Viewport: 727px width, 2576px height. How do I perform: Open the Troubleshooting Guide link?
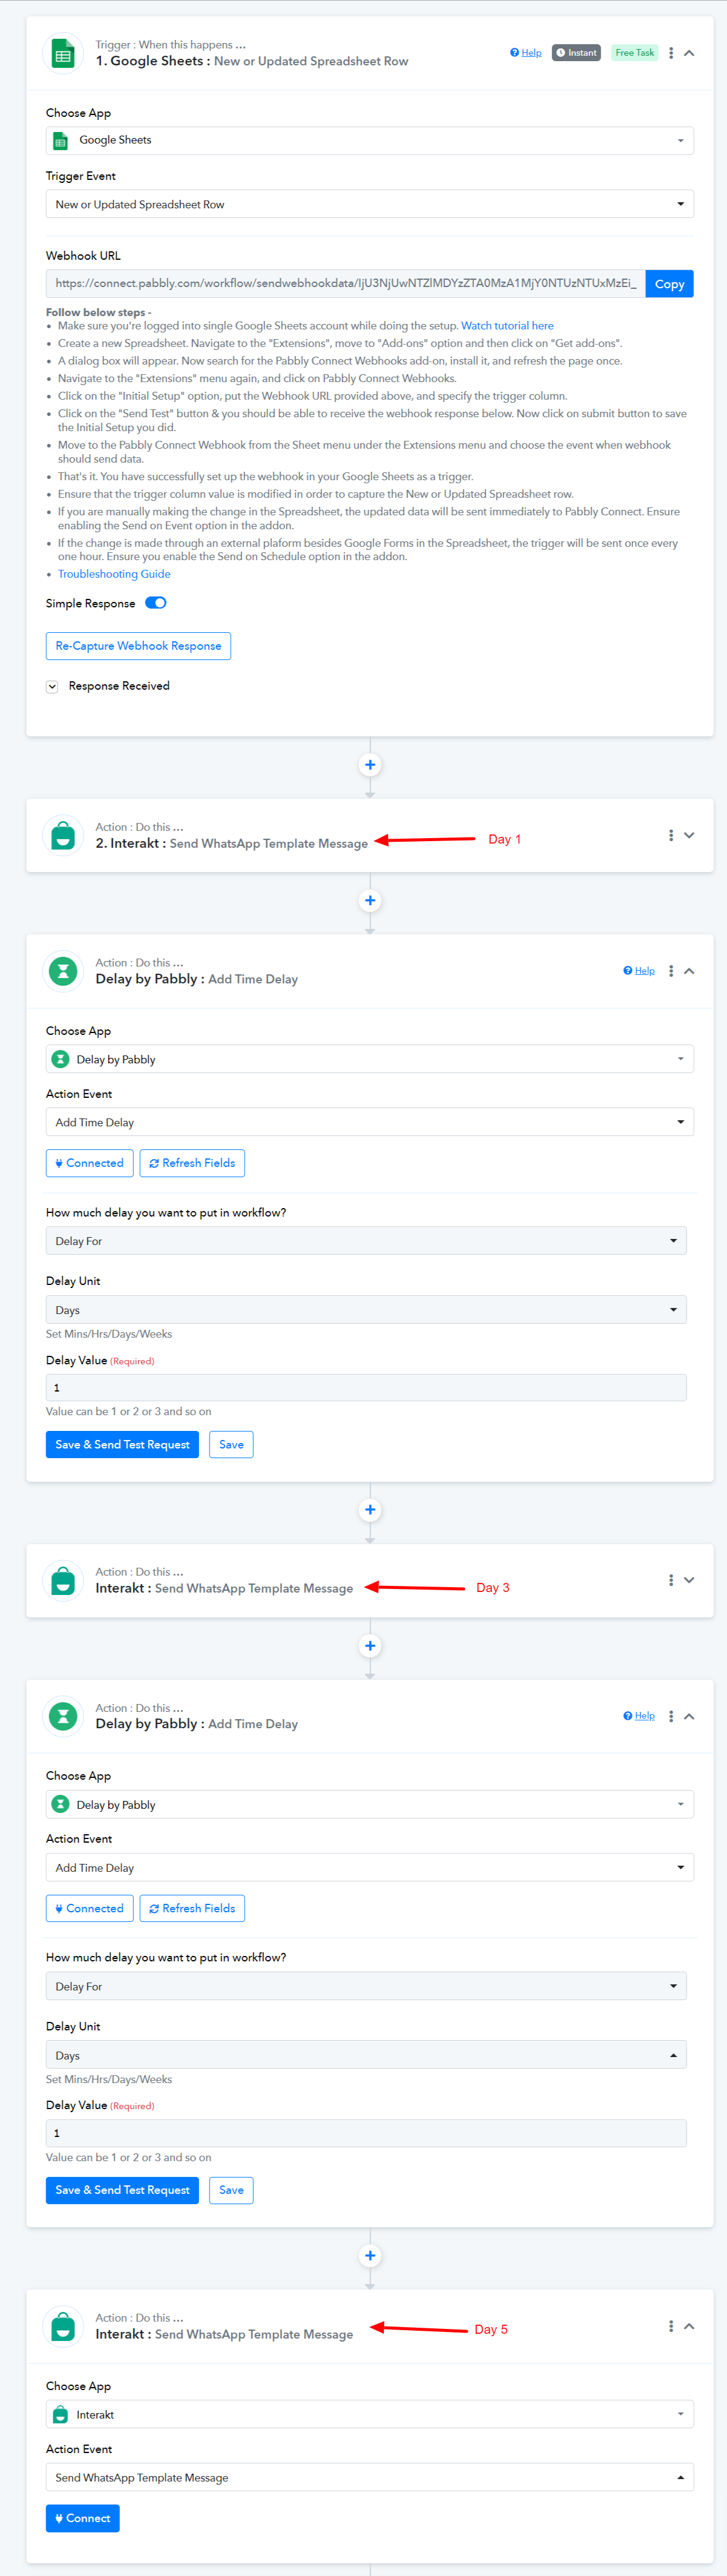[x=114, y=574]
